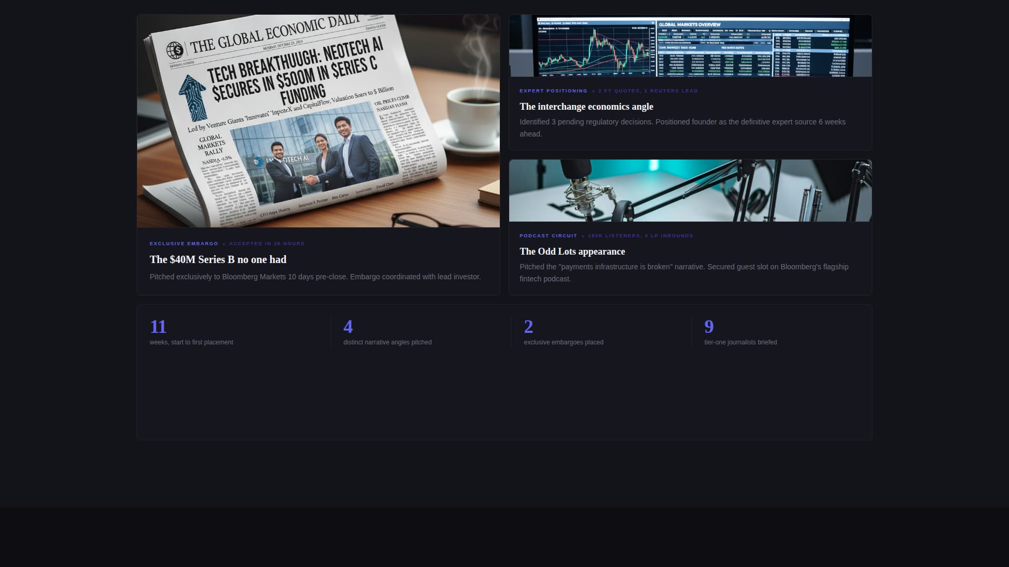Select the EXPERT POSITIONING tag

553,90
